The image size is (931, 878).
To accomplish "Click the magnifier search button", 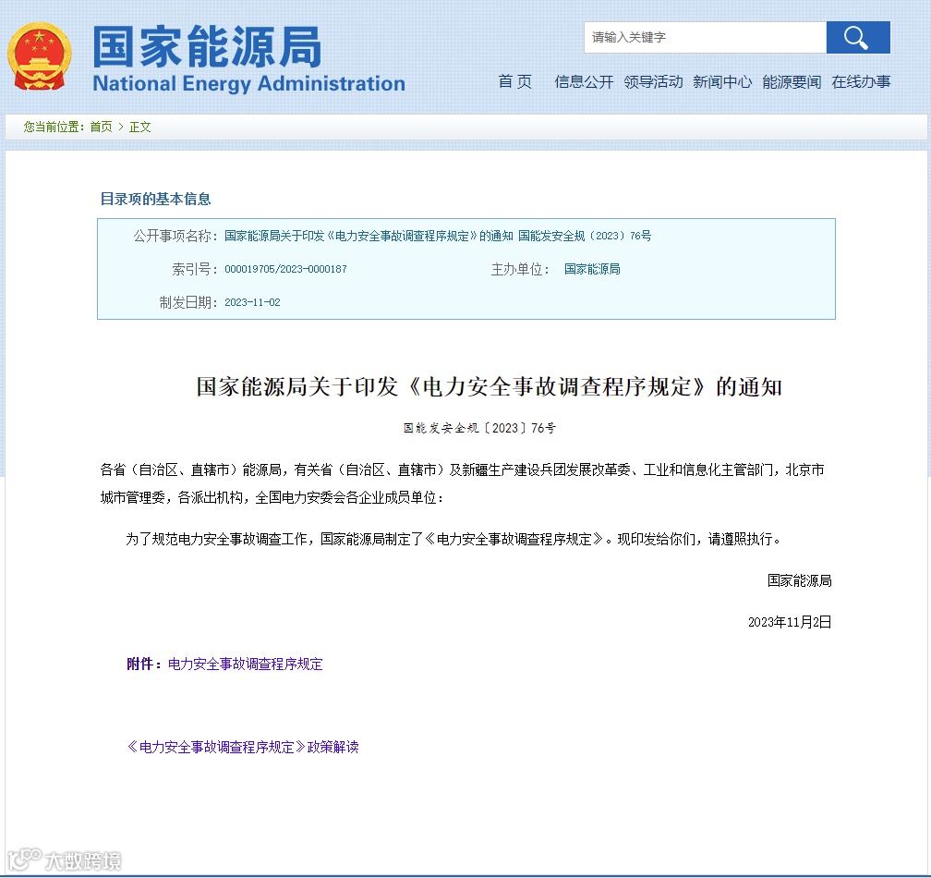I will pyautogui.click(x=858, y=37).
